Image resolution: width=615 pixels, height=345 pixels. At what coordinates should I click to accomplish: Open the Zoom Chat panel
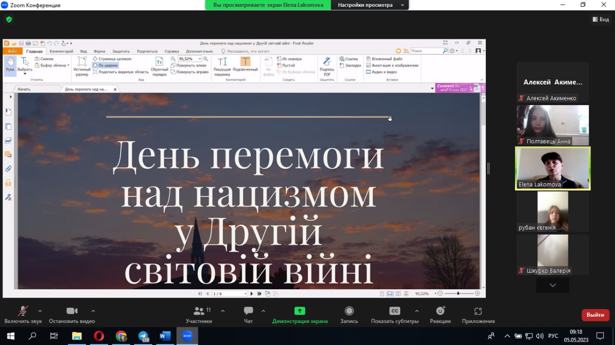point(248,314)
